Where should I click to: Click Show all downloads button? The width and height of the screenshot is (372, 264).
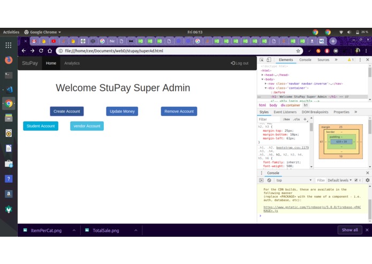[350, 230]
